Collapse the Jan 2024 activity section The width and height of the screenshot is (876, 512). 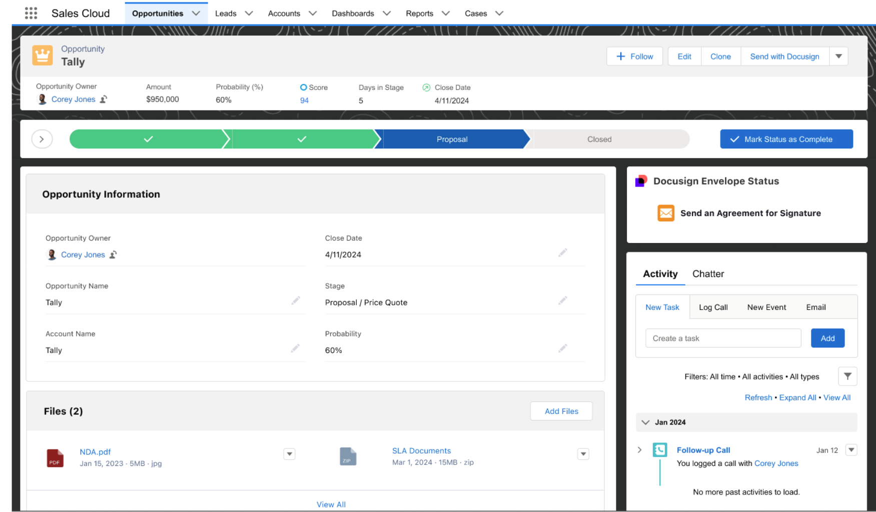point(645,422)
